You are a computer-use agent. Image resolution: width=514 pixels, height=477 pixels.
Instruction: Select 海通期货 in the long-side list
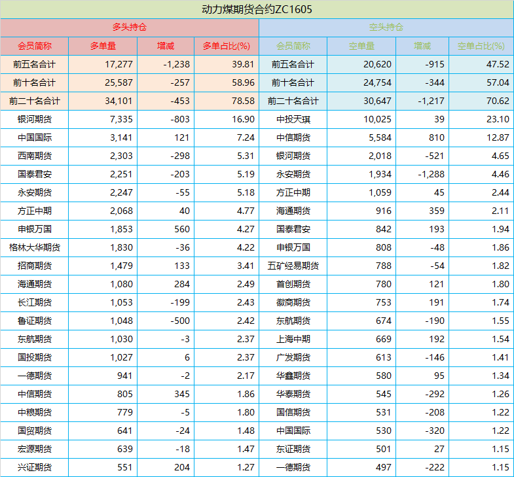[35, 285]
